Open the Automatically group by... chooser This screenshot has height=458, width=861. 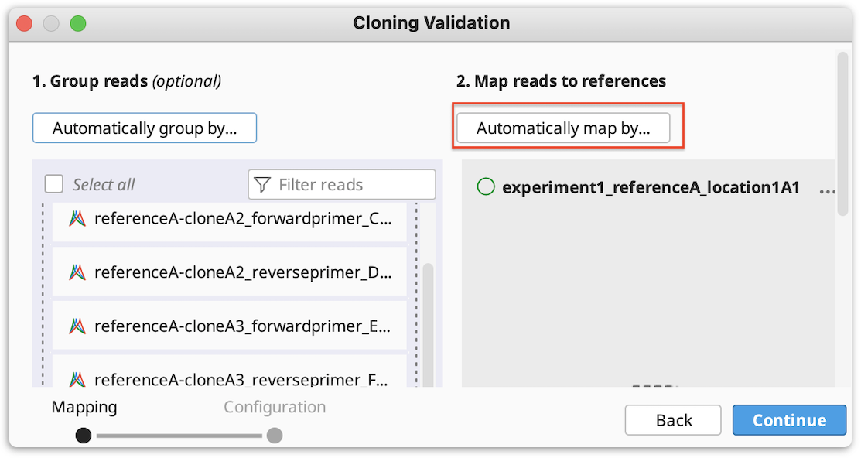pyautogui.click(x=144, y=128)
